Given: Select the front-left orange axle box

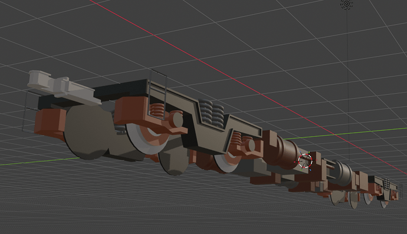Looking at the screenshot, I should 50,123.
